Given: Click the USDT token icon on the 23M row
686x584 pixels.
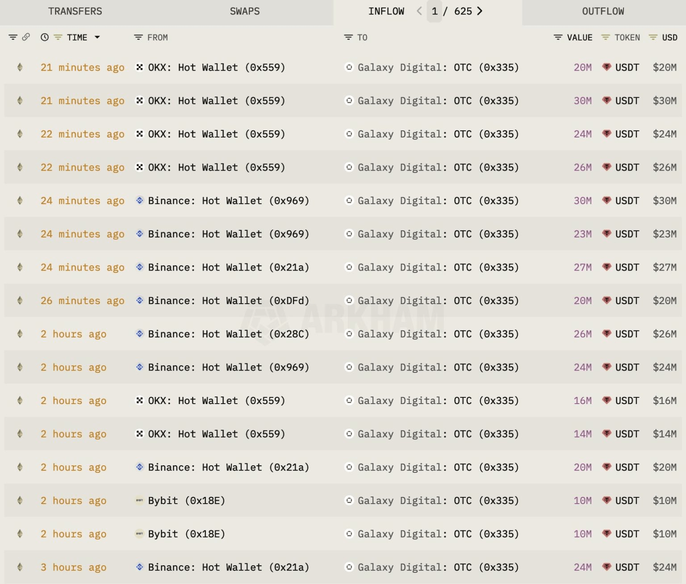Looking at the screenshot, I should click(x=607, y=234).
